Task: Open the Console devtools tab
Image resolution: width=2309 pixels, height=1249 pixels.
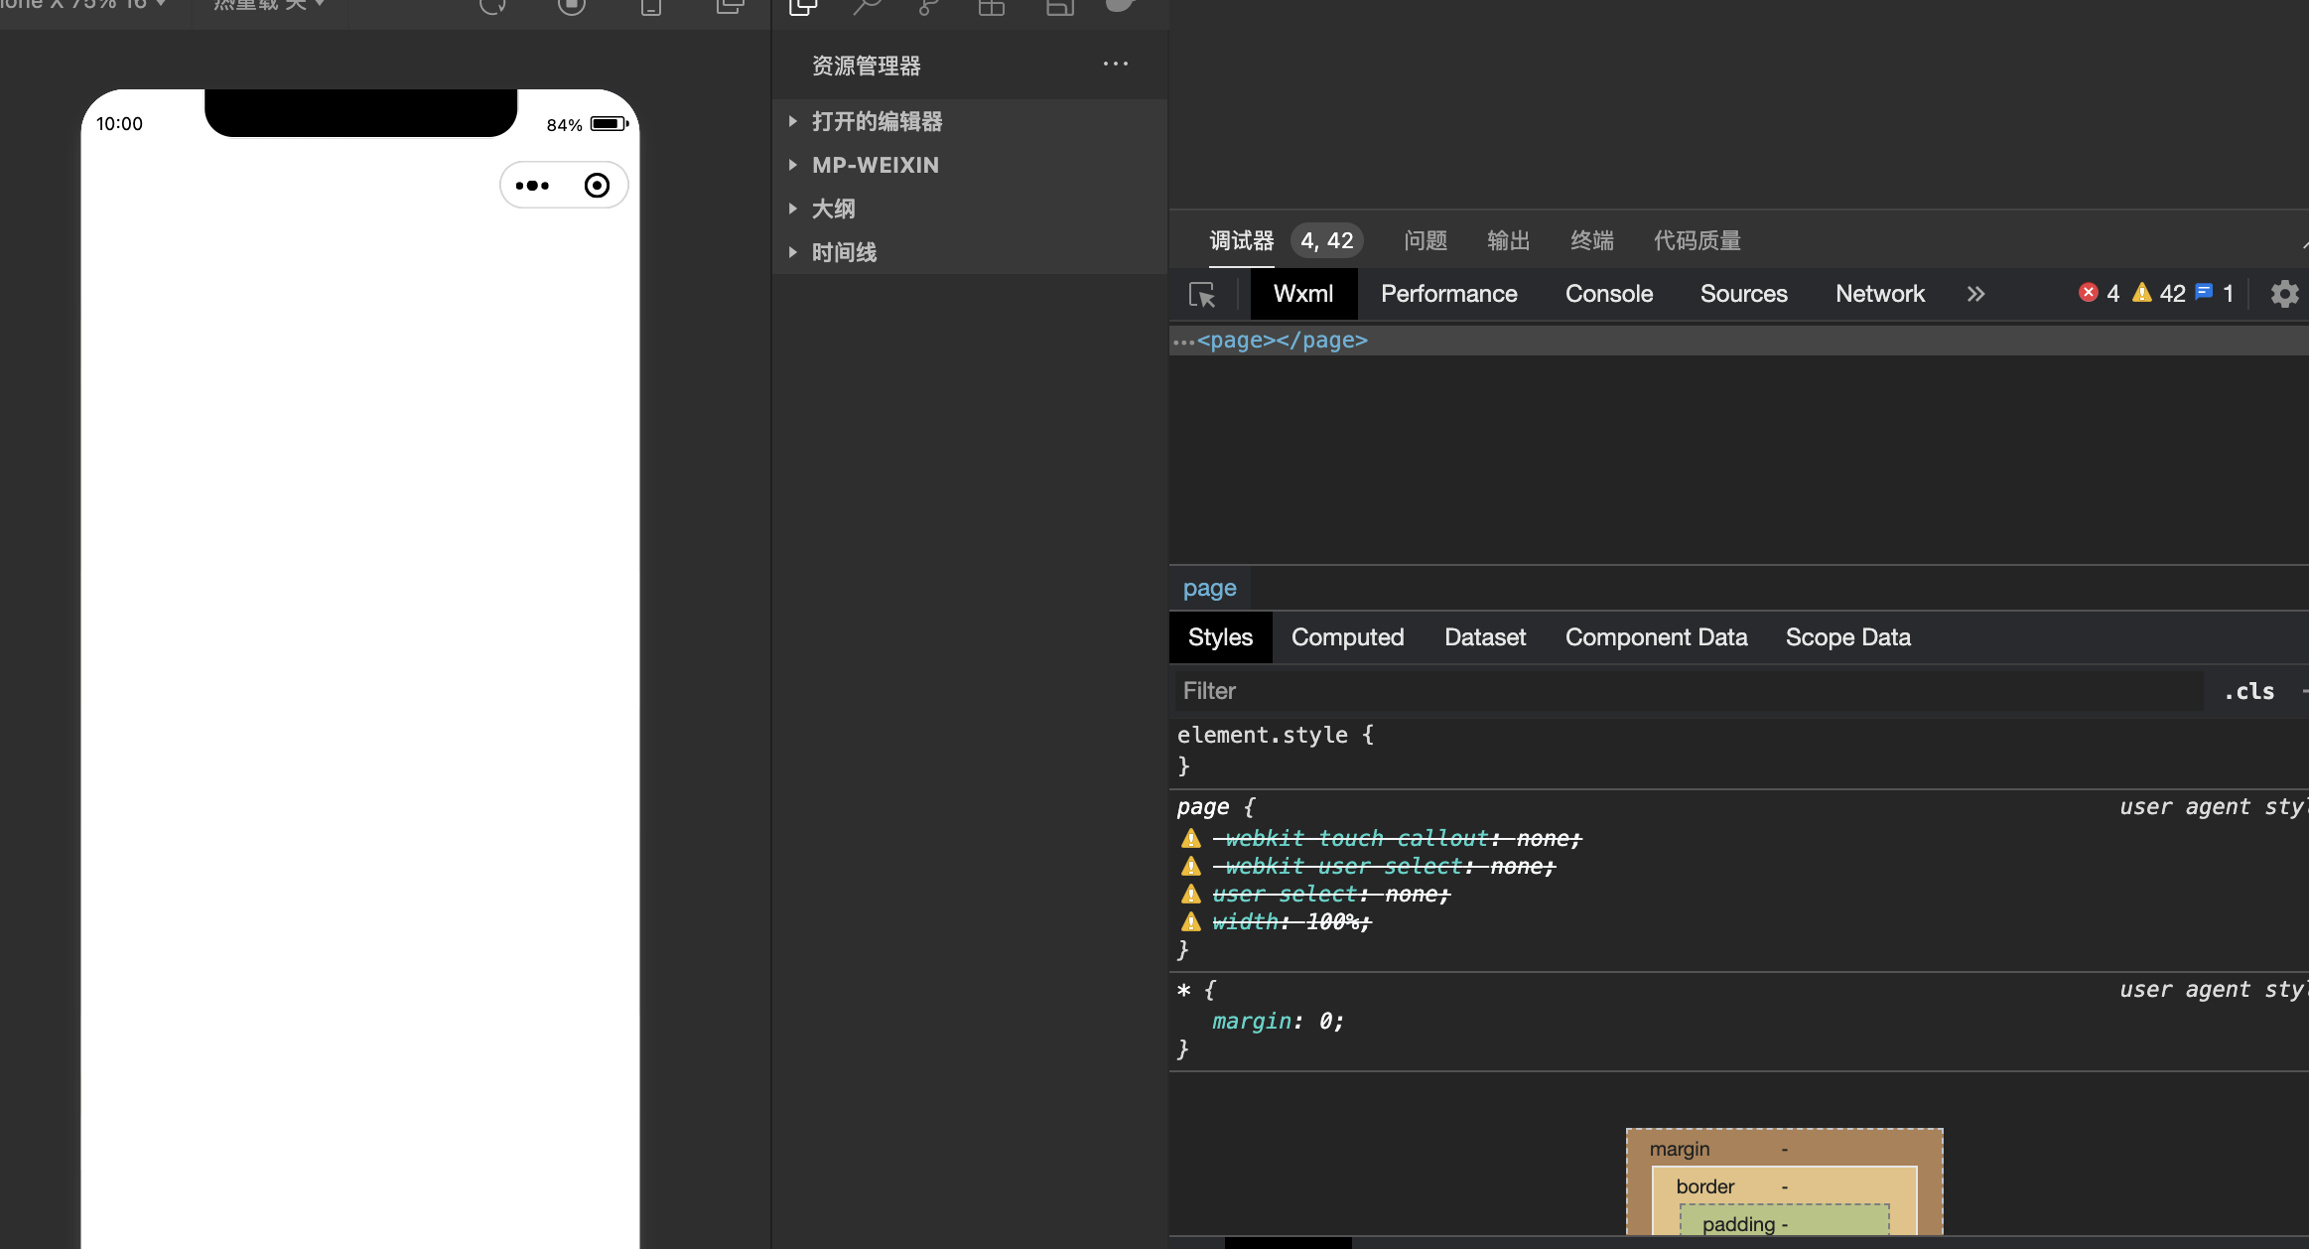Action: (1609, 294)
